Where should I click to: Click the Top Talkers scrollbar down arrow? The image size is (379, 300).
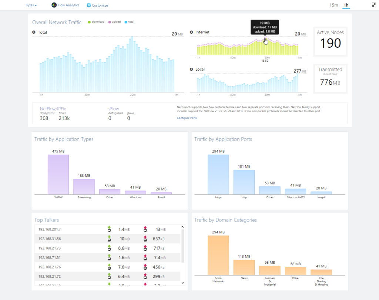[183, 282]
